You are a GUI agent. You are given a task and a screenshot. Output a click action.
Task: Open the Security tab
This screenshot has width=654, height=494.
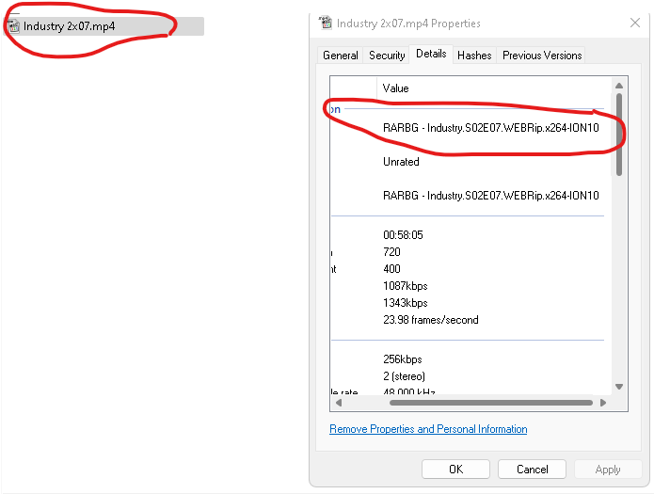[387, 56]
